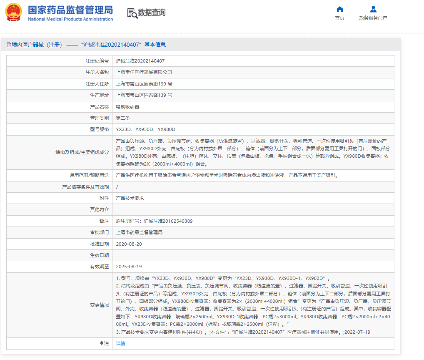The height and width of the screenshot is (360, 424).
Task: Click the 有效期至 row label
Action: click(99, 267)
